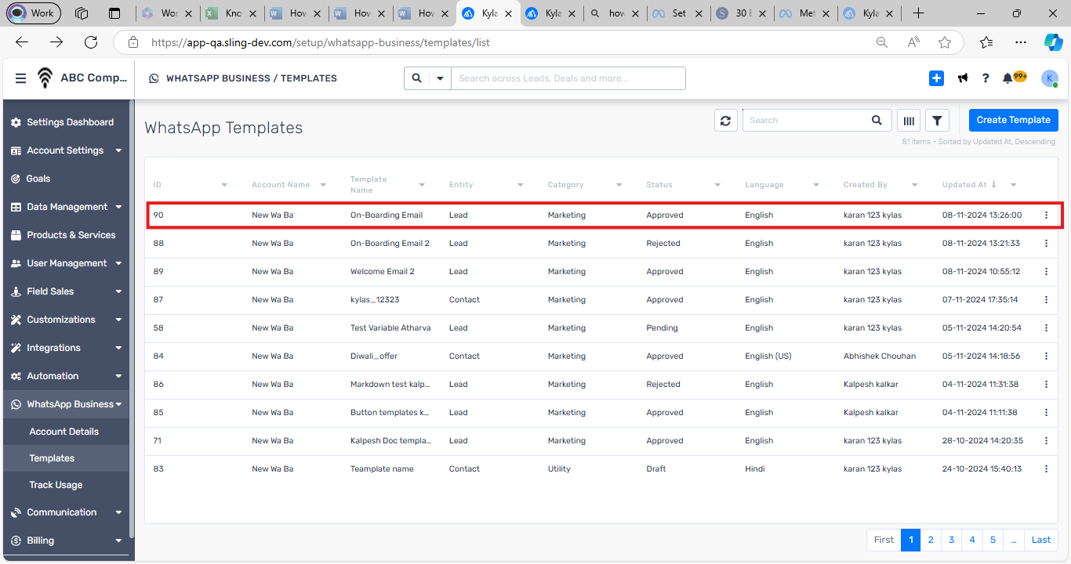The image size is (1071, 564).
Task: Go to page 5 of templates
Action: pyautogui.click(x=993, y=540)
